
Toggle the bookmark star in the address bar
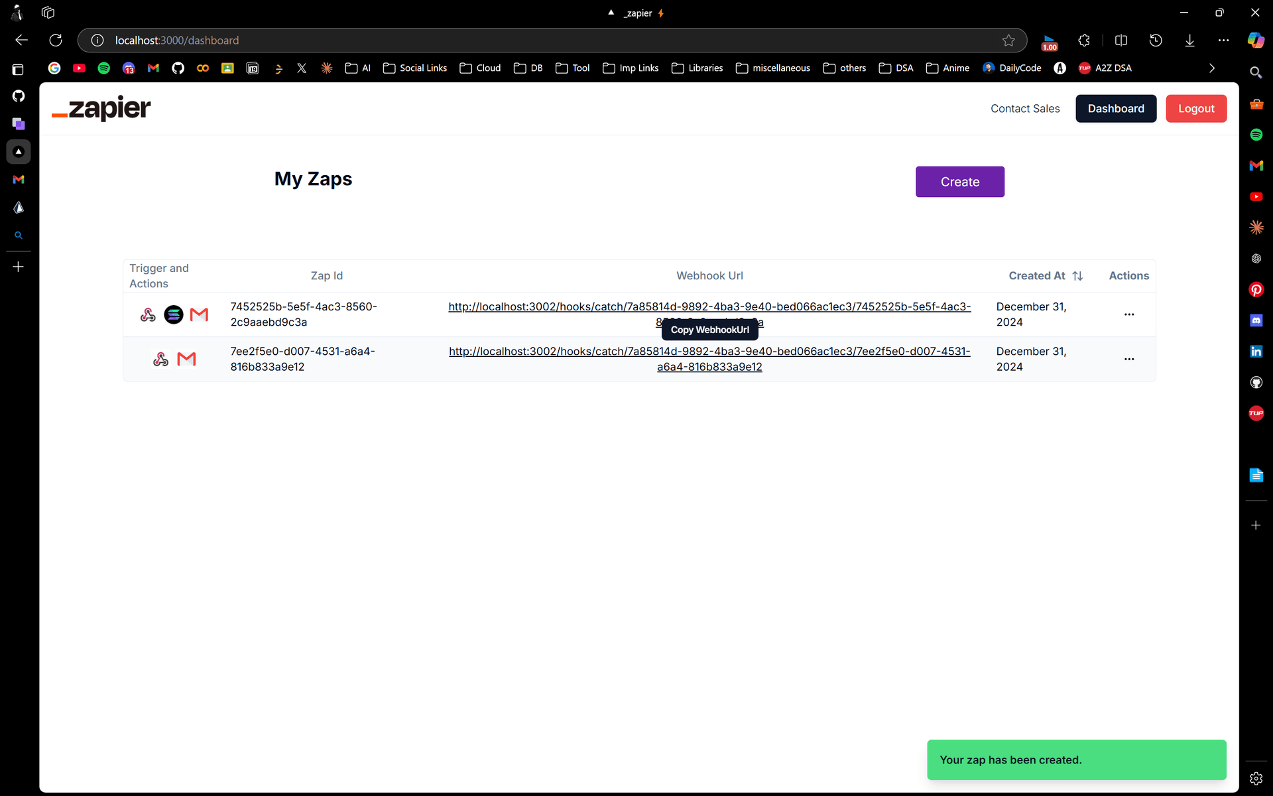click(x=1009, y=40)
